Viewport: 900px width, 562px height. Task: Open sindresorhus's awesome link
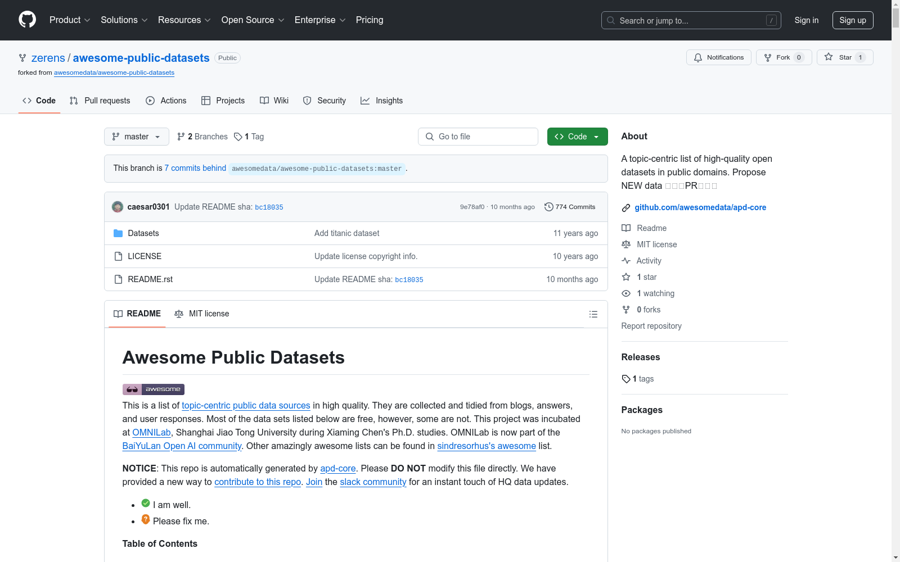487,446
